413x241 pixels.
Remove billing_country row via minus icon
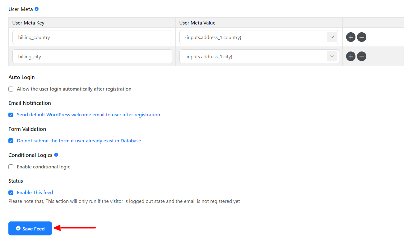[x=361, y=37]
